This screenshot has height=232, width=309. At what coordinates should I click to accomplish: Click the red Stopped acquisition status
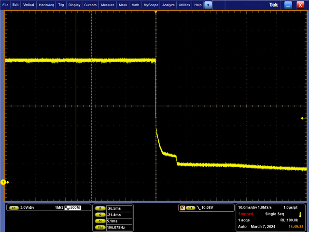(x=246, y=214)
